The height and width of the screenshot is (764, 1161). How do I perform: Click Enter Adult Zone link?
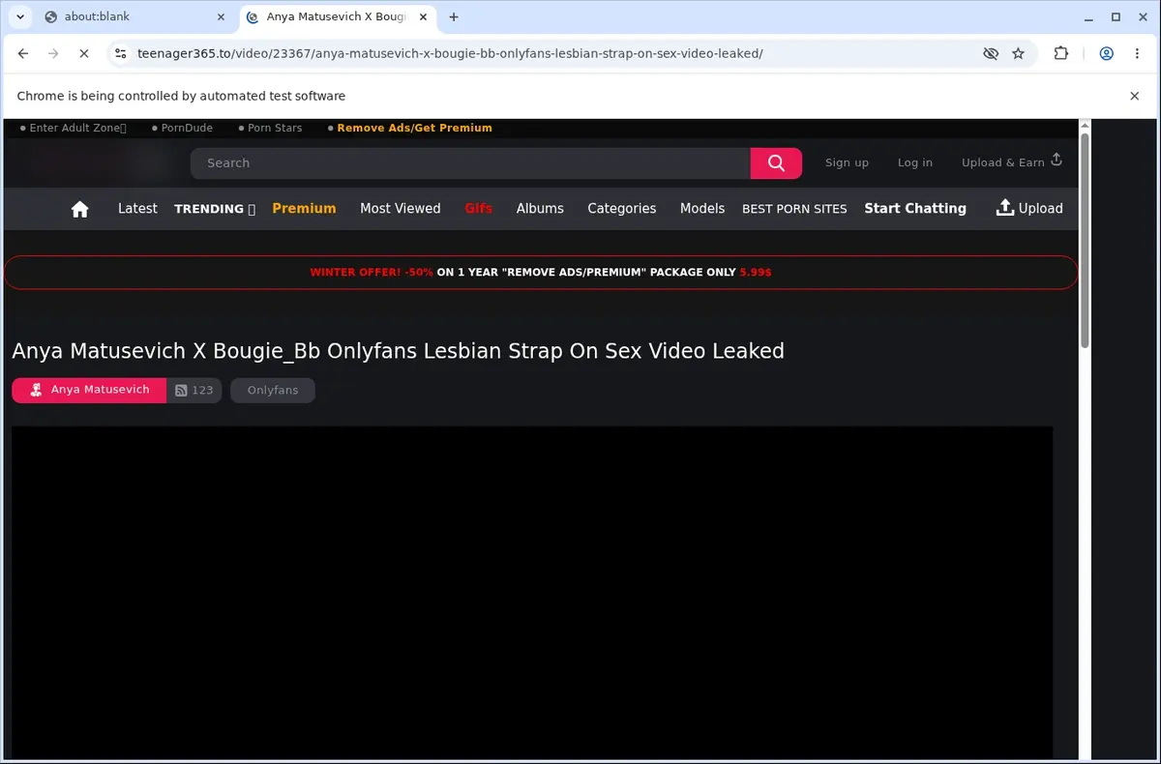(77, 128)
